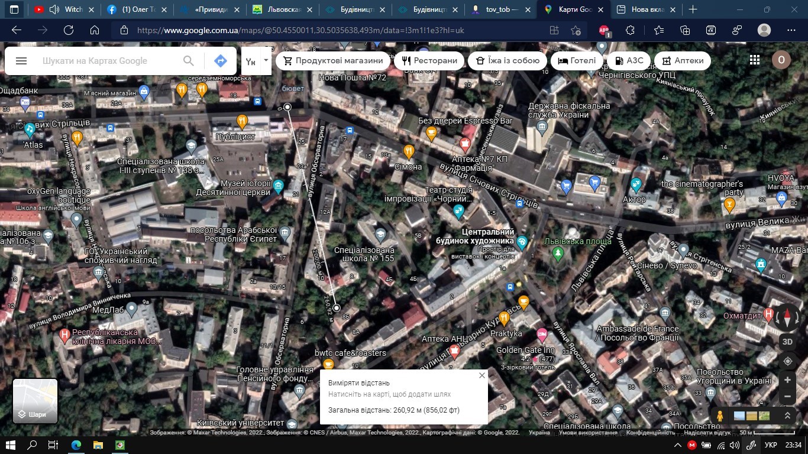Select the Охматдит hospital marker
808x454 pixels.
[769, 314]
